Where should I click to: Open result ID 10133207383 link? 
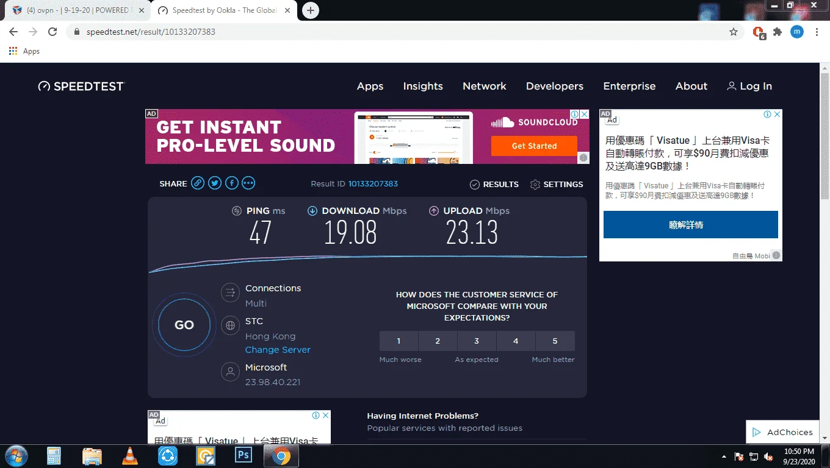pyautogui.click(x=373, y=183)
